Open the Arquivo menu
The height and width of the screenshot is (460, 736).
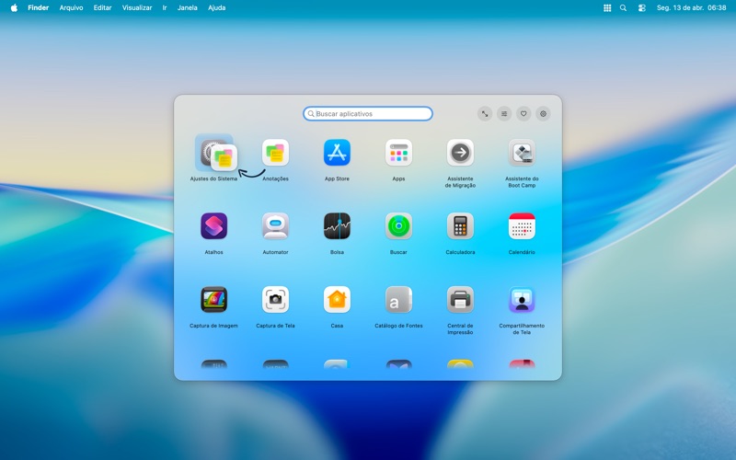click(72, 7)
